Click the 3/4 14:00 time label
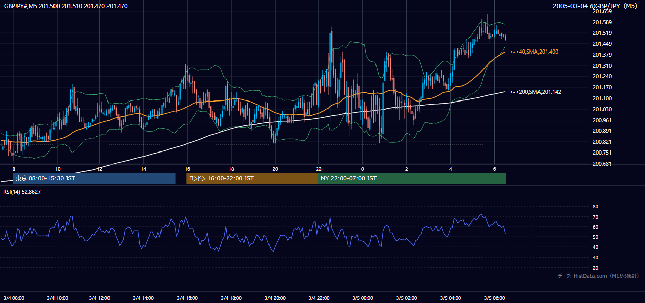 point(143,298)
